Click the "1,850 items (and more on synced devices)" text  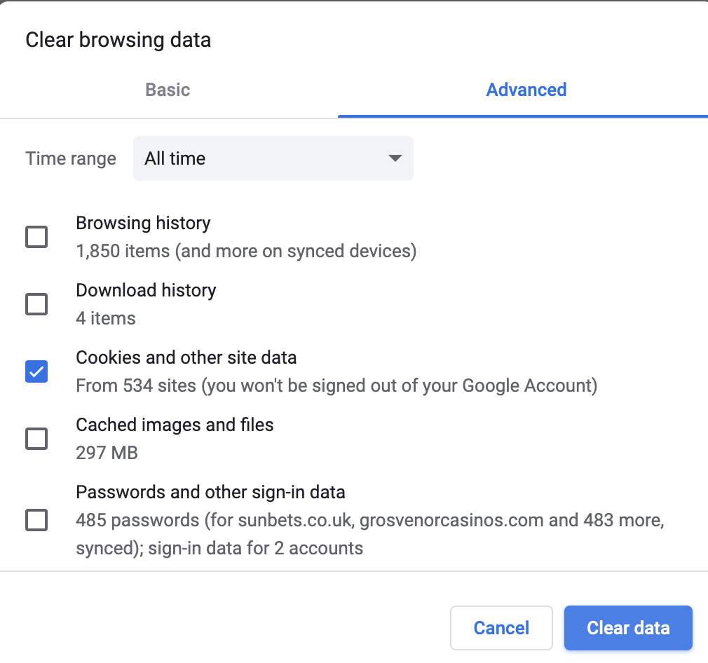tap(246, 251)
